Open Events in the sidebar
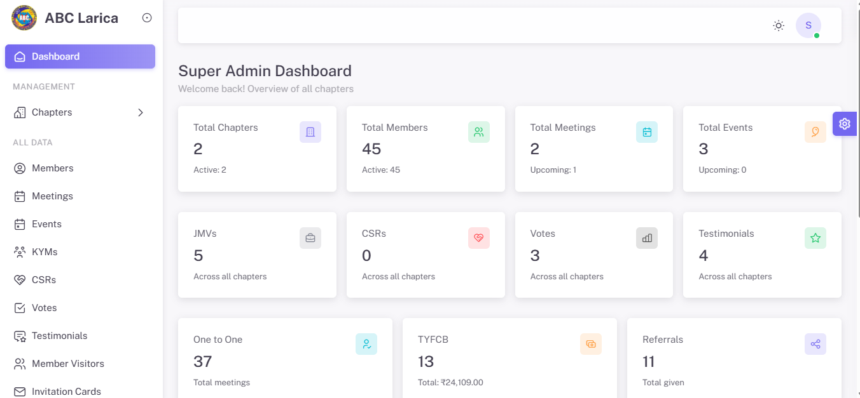Image resolution: width=860 pixels, height=398 pixels. [x=80, y=224]
